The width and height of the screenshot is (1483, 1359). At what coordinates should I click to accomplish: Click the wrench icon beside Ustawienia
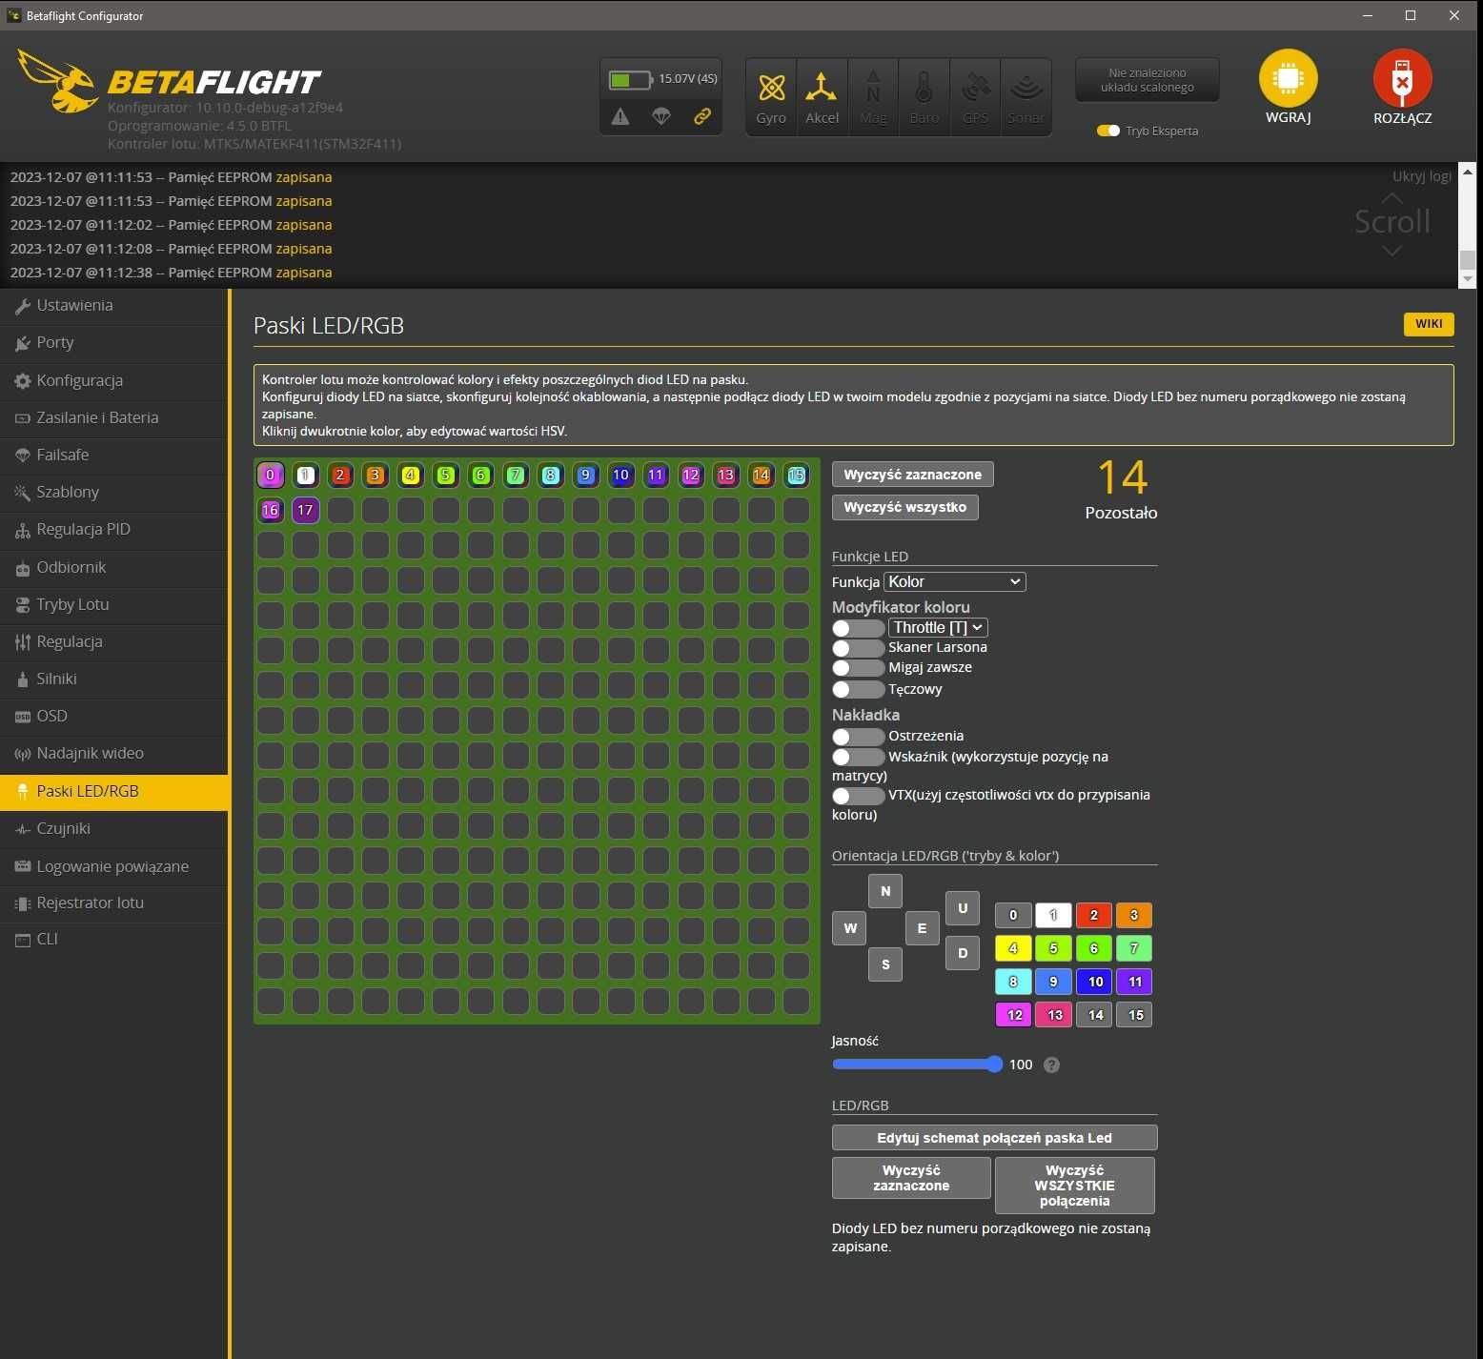(23, 306)
